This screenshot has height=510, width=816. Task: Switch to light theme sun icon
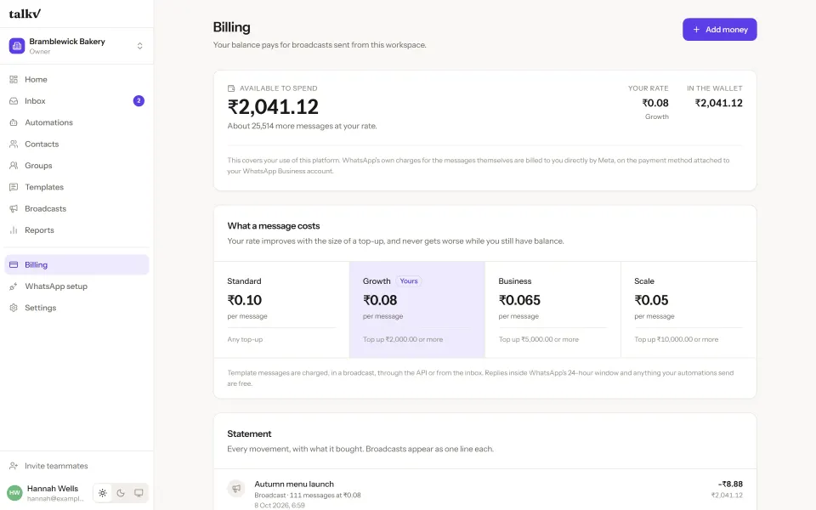click(x=103, y=493)
